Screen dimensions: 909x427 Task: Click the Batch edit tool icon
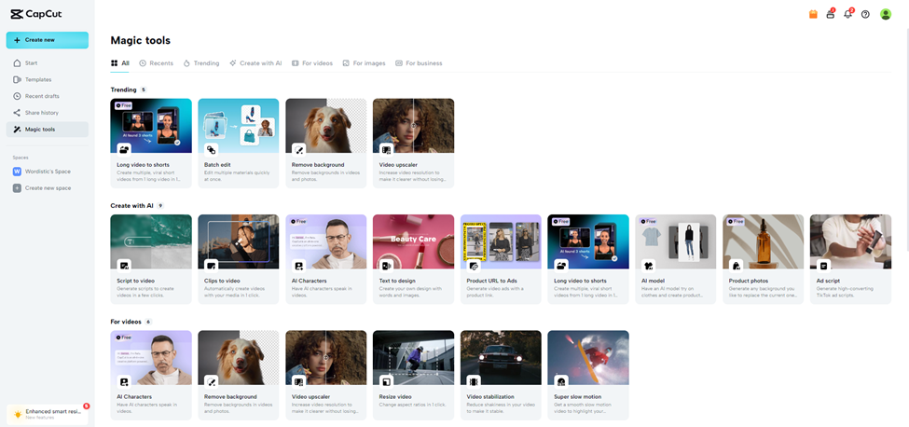tap(212, 149)
